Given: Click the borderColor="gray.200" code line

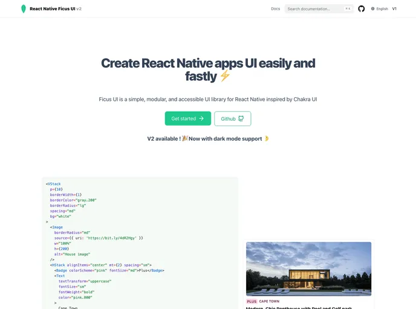Looking at the screenshot, I should pyautogui.click(x=73, y=200).
